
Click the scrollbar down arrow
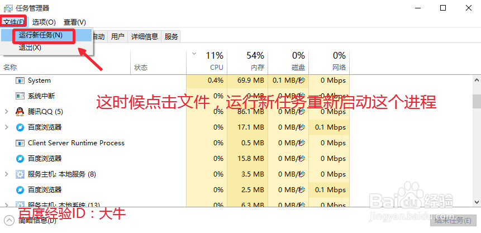point(477,202)
